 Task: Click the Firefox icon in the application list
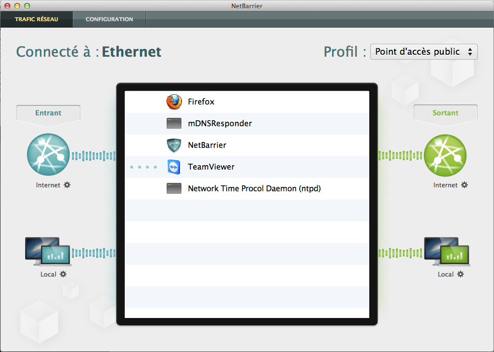pyautogui.click(x=174, y=102)
